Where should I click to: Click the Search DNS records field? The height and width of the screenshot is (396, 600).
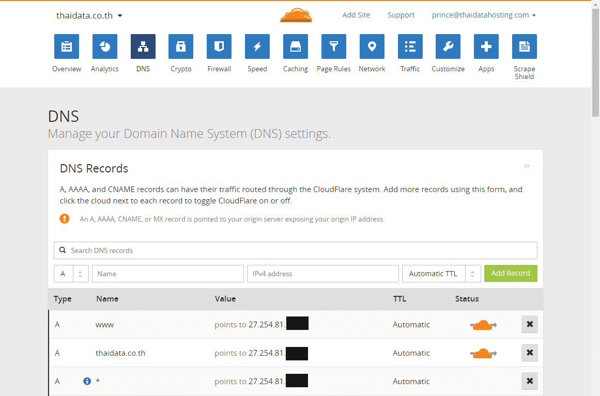(296, 250)
